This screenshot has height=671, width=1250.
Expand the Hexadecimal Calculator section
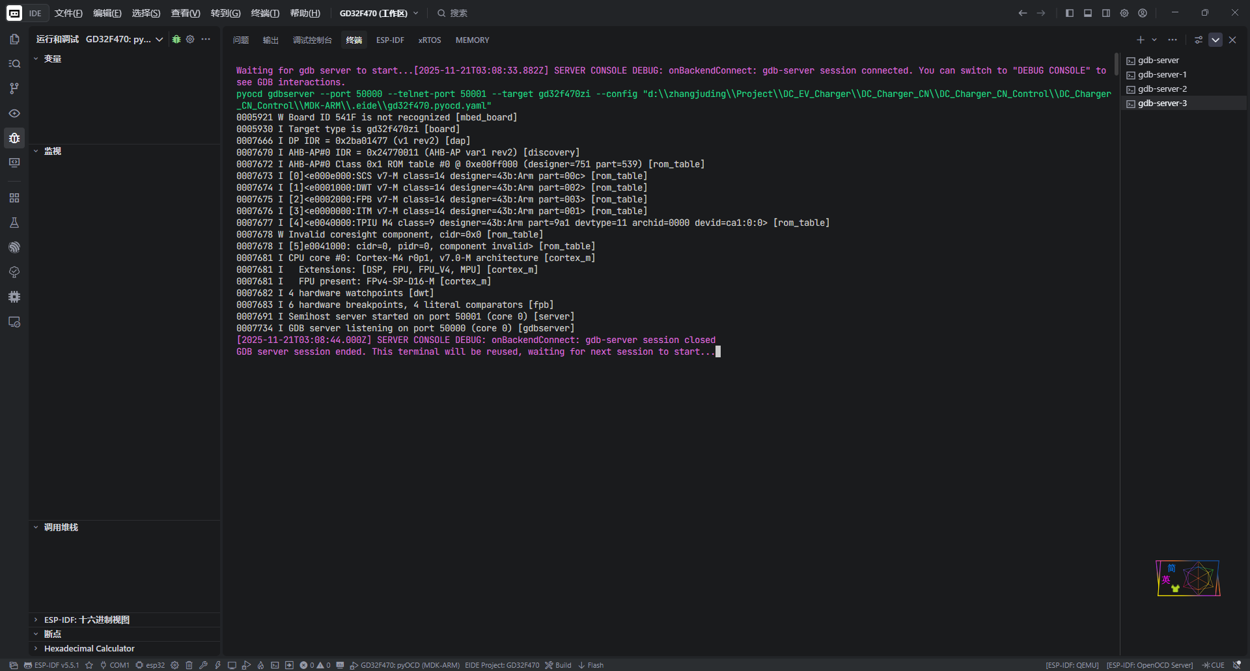point(89,648)
